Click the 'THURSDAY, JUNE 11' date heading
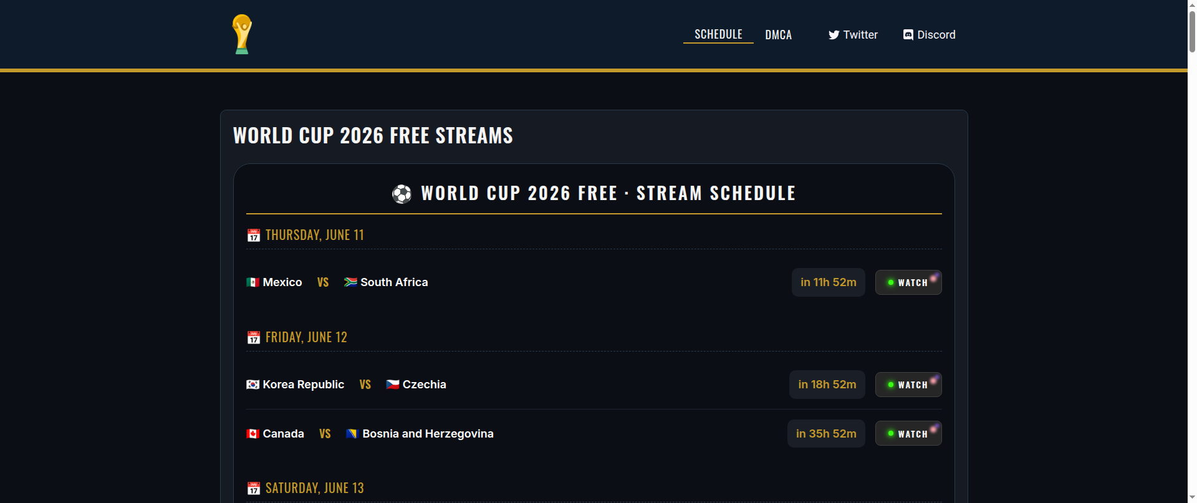1197x503 pixels. [315, 235]
